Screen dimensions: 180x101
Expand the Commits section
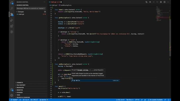tap(20, 82)
